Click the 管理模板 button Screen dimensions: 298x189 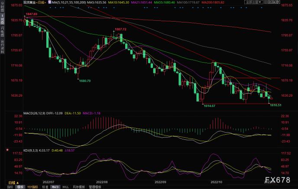point(95,187)
